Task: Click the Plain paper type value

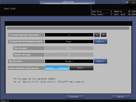Action: click(x=69, y=48)
